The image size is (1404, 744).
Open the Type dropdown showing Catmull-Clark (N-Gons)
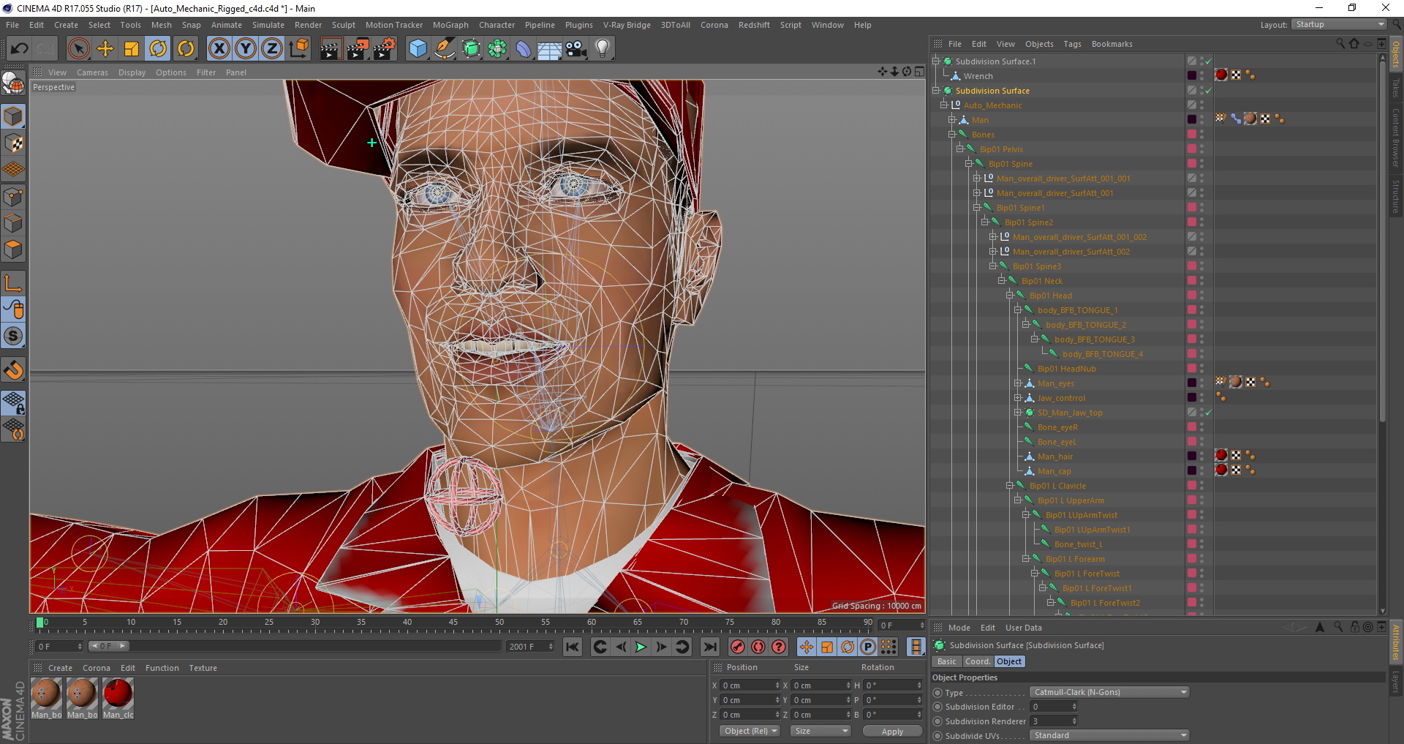point(1109,692)
